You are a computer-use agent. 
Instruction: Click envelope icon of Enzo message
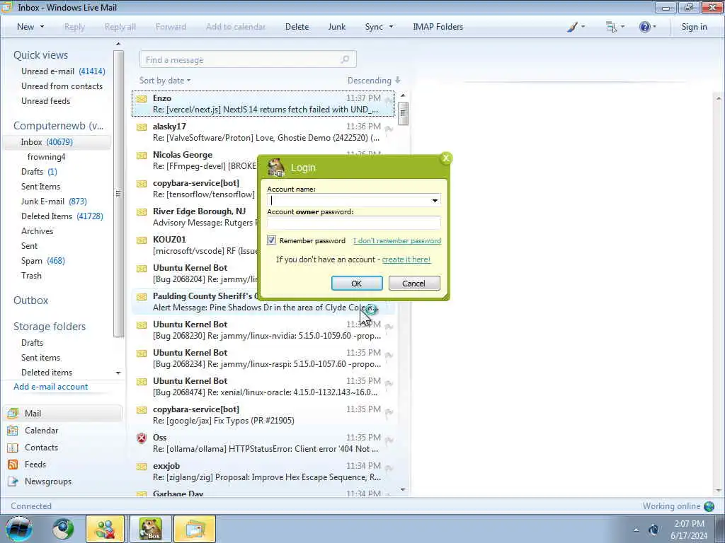(x=142, y=99)
